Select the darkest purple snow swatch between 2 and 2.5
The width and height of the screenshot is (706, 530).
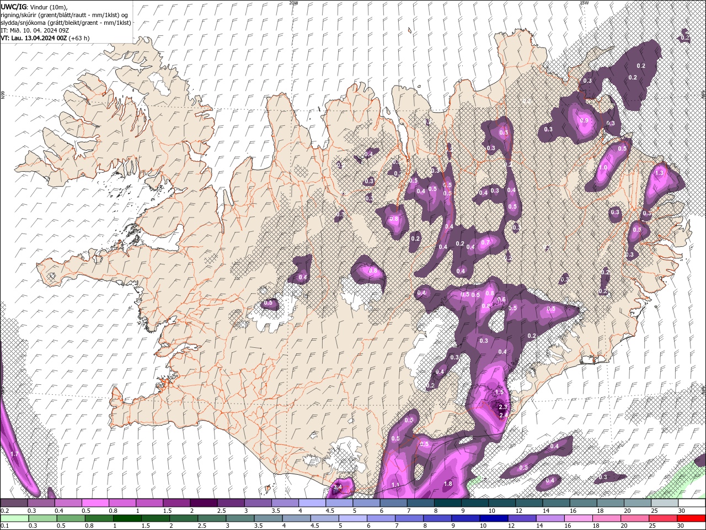[204, 503]
